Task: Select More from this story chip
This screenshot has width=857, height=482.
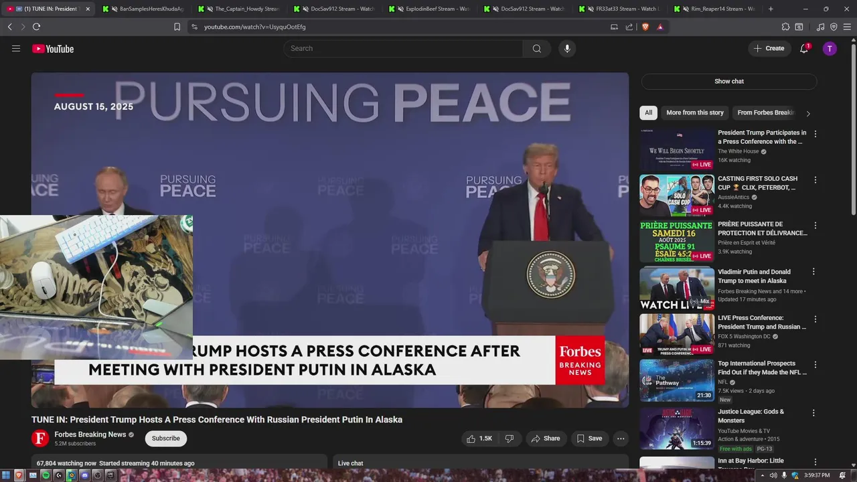Action: 695,112
